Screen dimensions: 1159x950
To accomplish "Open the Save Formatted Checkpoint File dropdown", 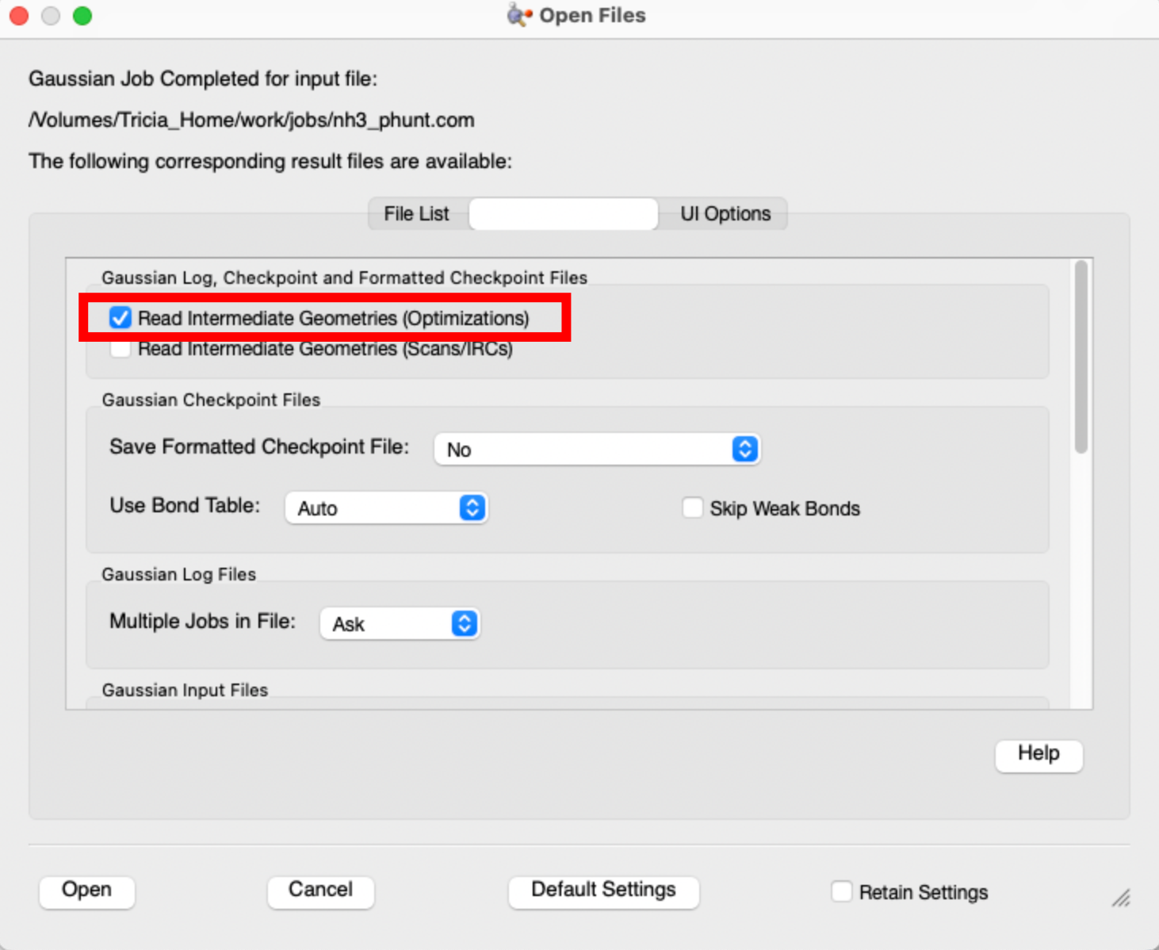I will coord(597,450).
